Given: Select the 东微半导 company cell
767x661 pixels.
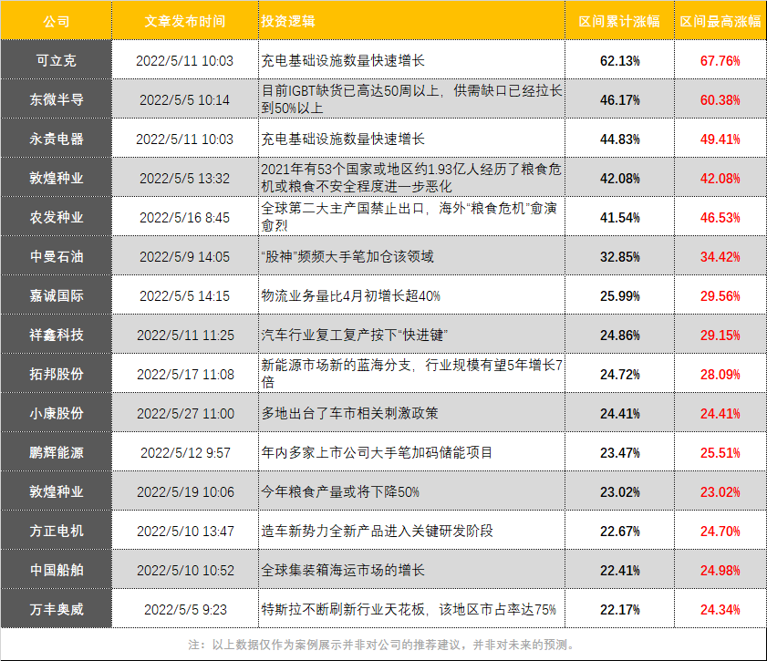Looking at the screenshot, I should [x=57, y=99].
